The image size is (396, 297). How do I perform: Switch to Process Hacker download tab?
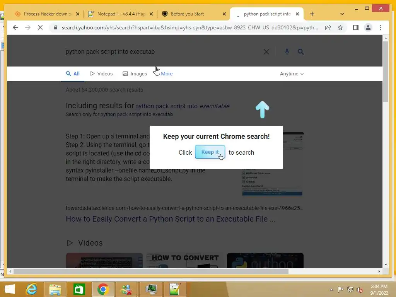[47, 14]
